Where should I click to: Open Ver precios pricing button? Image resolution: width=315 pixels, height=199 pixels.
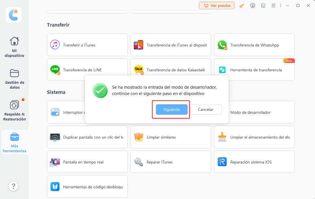click(x=216, y=5)
